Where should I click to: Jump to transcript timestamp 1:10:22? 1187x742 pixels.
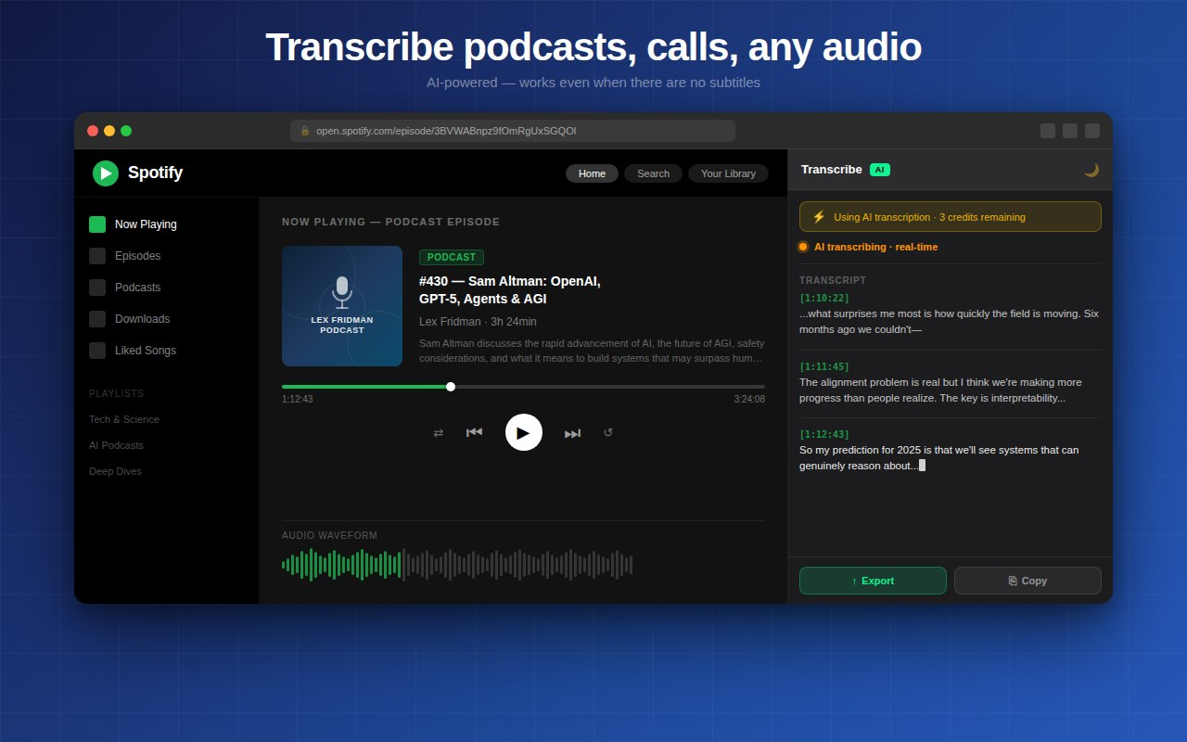[824, 298]
